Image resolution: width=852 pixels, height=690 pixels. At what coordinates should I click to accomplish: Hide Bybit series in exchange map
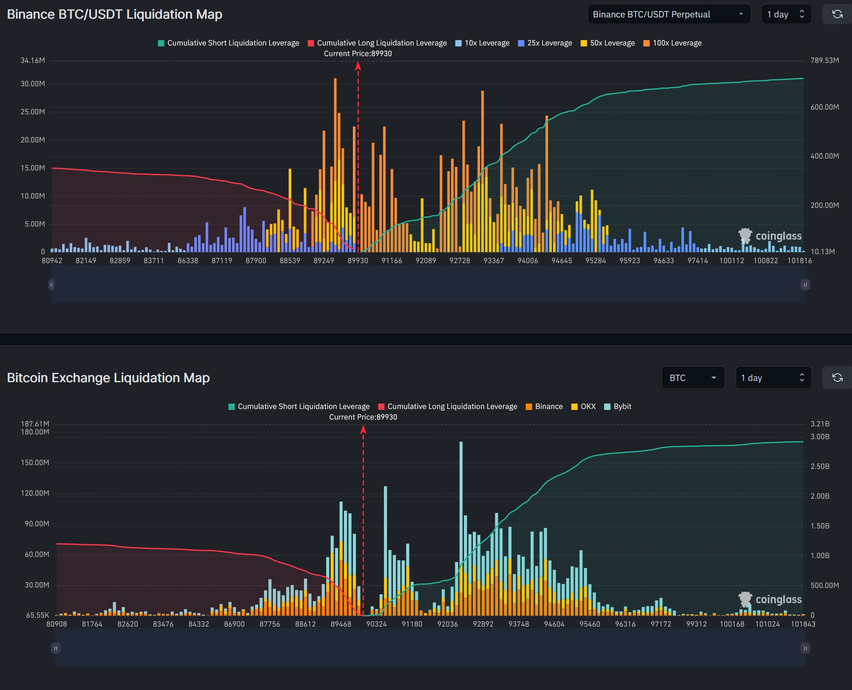618,406
